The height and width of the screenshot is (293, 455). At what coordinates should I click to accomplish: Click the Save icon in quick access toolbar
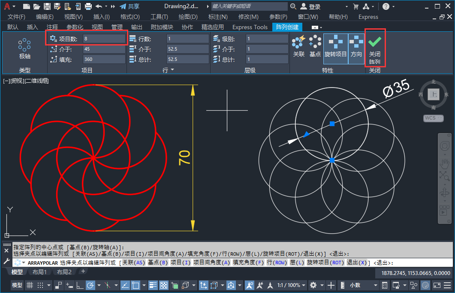47,6
